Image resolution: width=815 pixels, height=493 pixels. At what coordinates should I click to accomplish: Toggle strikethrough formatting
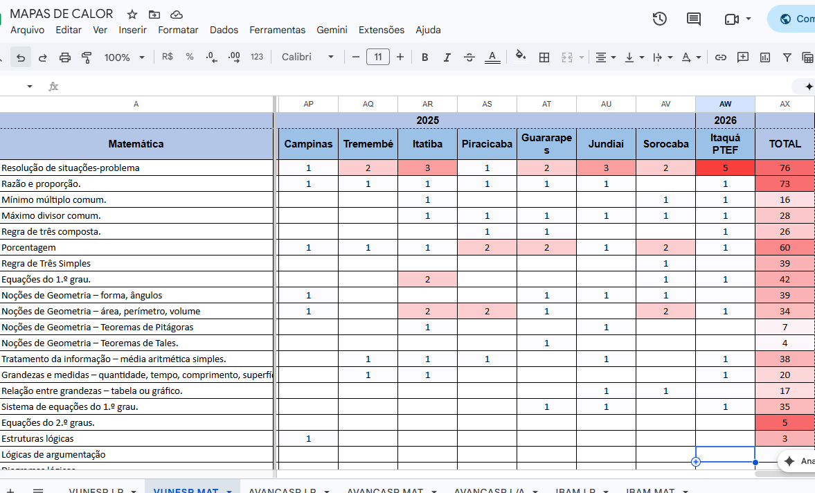click(x=469, y=57)
